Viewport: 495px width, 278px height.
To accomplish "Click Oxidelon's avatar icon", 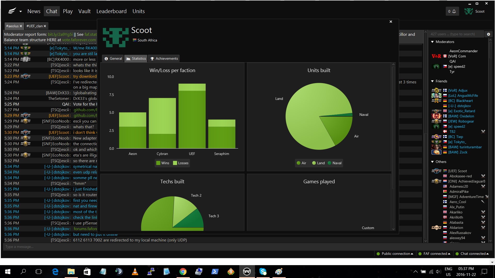I will [x=436, y=116].
